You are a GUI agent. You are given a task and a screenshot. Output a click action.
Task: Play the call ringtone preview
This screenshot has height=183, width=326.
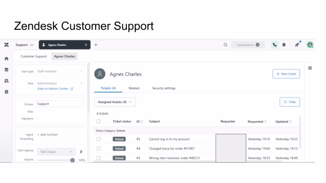tap(81, 152)
